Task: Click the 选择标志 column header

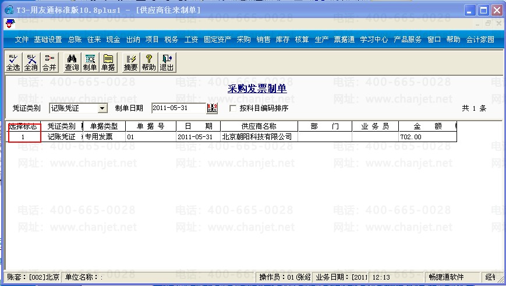Action: click(x=23, y=126)
